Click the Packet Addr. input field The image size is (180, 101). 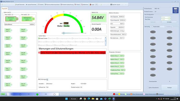(x=162, y=27)
